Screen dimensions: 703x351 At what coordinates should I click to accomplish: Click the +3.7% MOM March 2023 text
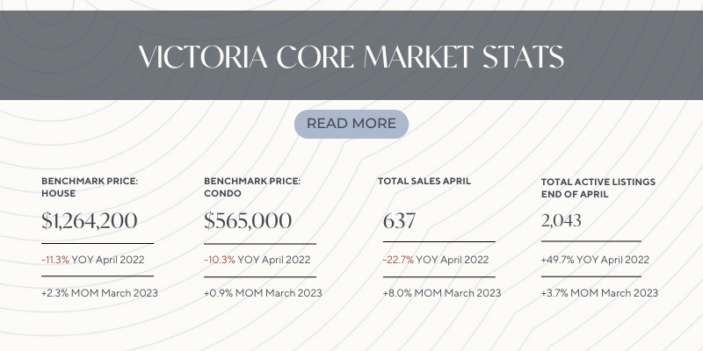pos(599,293)
